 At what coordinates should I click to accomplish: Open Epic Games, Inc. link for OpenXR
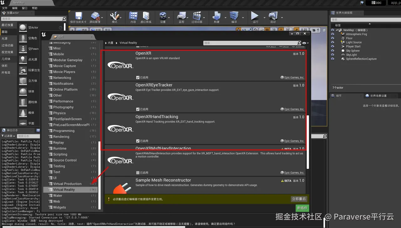[x=294, y=77]
